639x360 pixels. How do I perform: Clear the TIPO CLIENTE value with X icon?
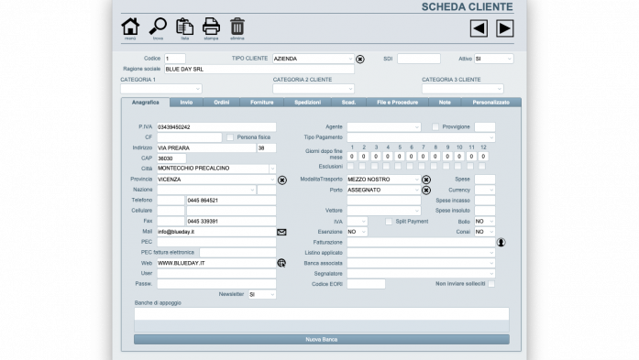pos(360,60)
